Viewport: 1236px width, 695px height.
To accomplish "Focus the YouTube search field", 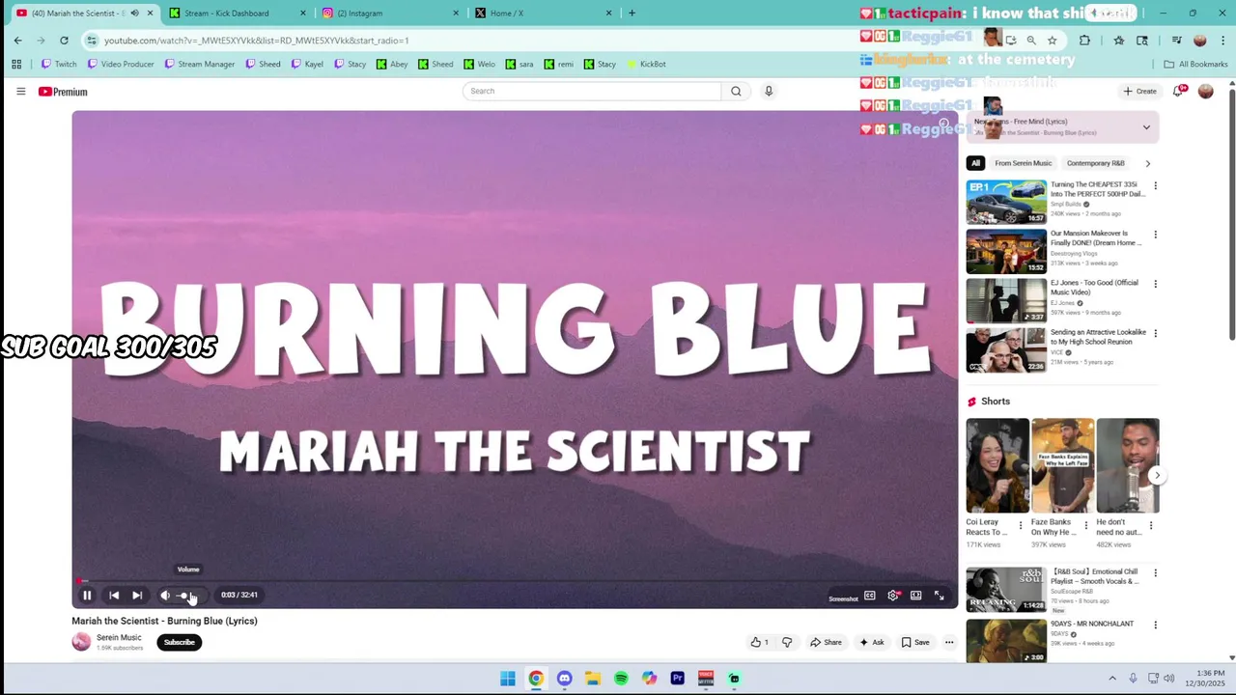I will click(x=592, y=91).
